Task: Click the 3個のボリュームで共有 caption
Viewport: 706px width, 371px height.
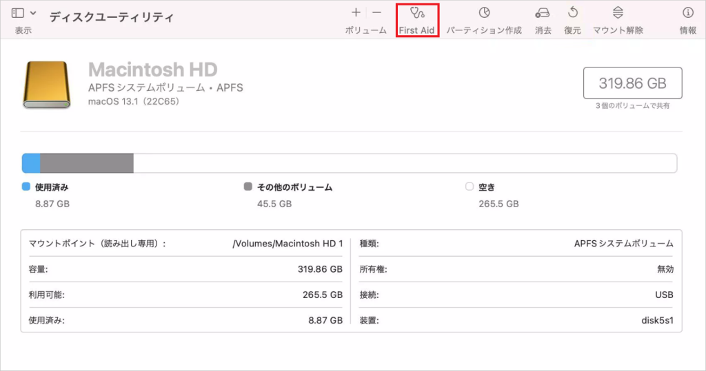Action: point(633,106)
